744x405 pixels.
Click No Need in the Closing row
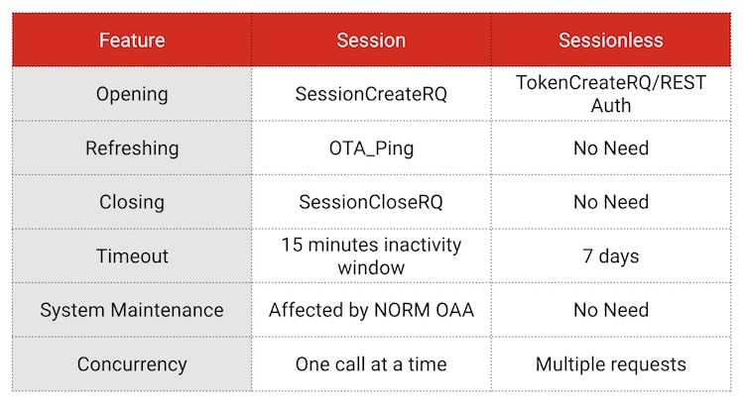[x=610, y=202]
